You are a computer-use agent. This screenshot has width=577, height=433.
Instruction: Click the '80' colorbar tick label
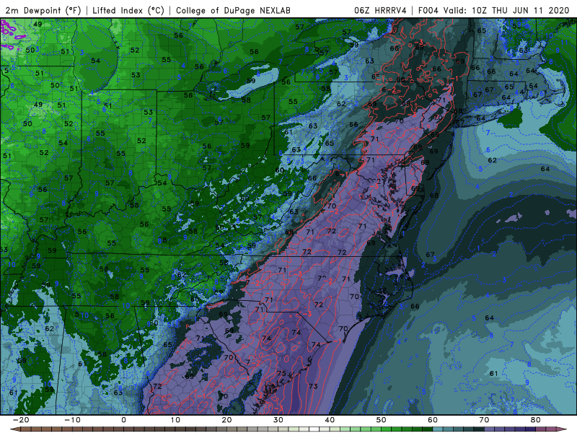[x=536, y=420]
